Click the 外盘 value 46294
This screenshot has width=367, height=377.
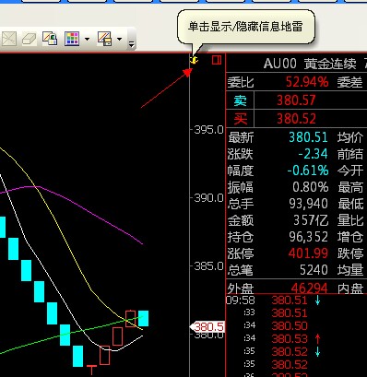(309, 289)
